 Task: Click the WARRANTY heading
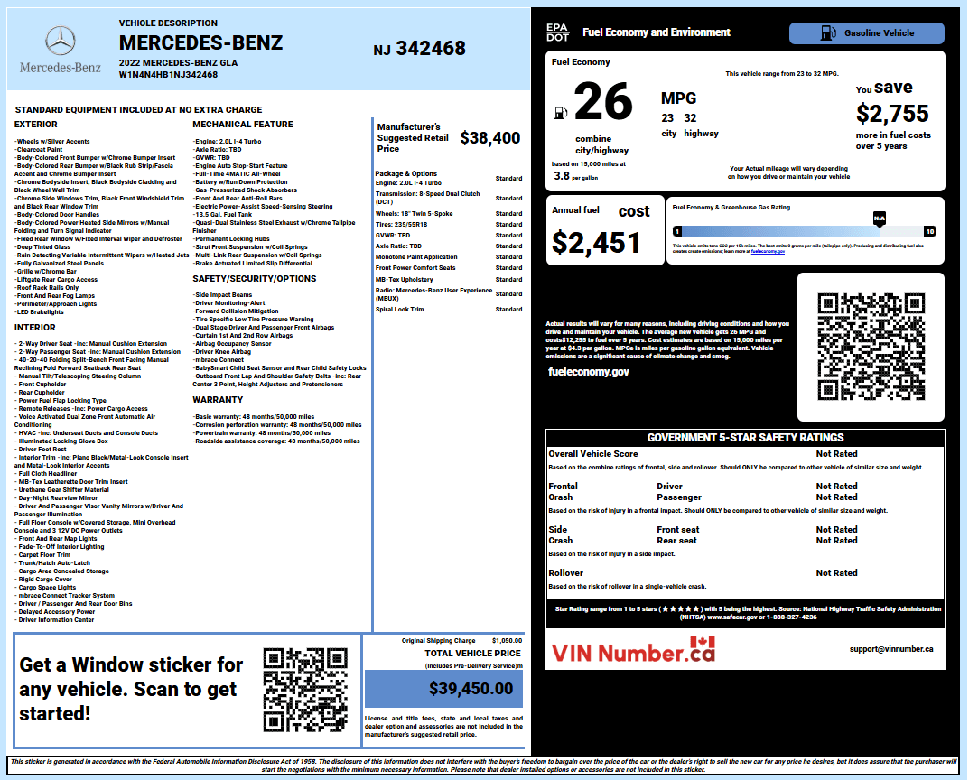point(218,400)
